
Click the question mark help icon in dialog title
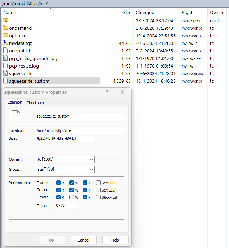tap(107, 92)
